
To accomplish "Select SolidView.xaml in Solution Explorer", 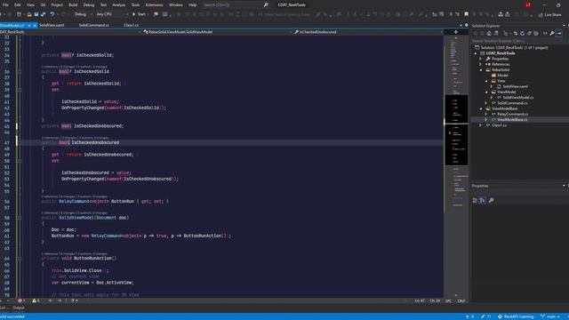I will click(516, 86).
